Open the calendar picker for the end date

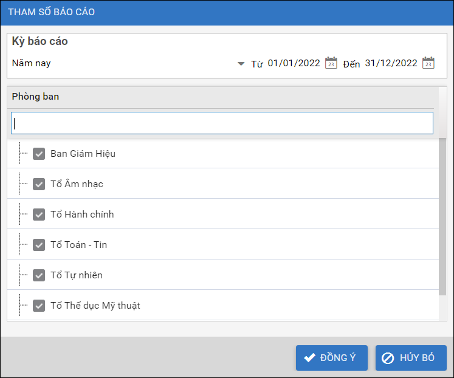click(428, 63)
